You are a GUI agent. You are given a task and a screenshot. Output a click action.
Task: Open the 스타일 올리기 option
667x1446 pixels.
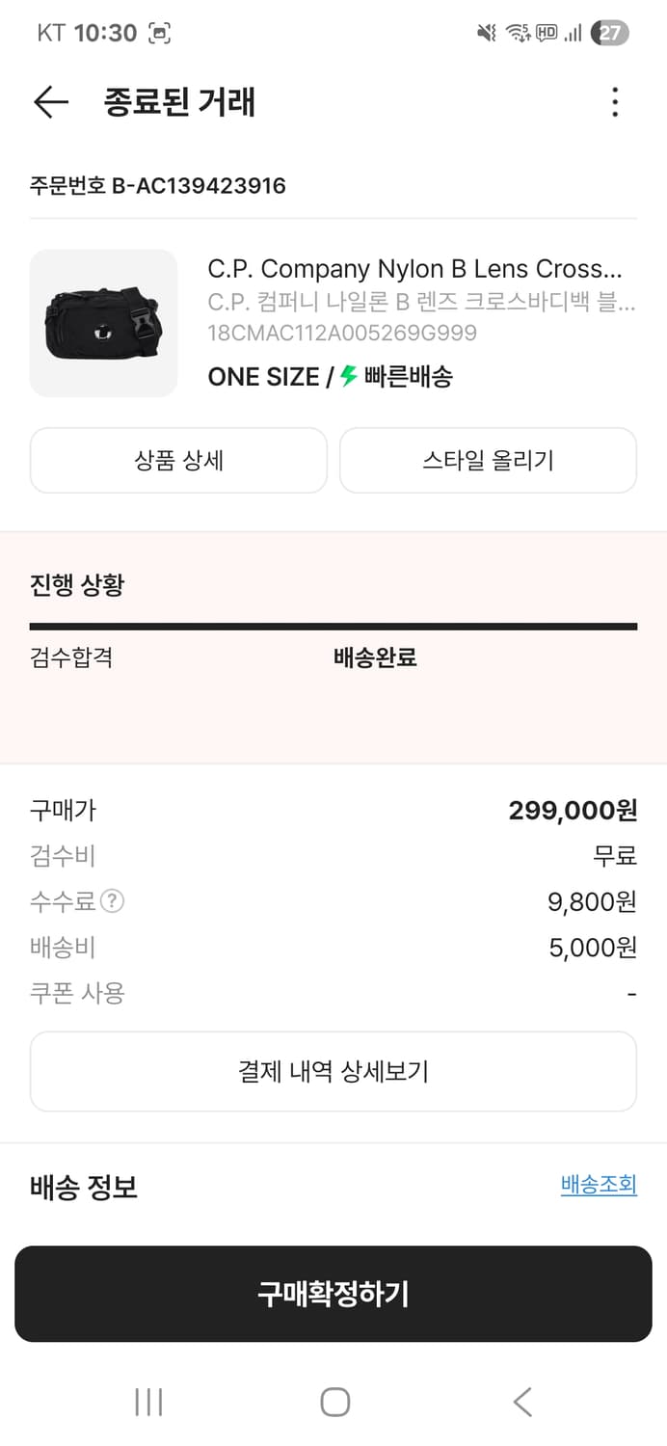coord(488,460)
